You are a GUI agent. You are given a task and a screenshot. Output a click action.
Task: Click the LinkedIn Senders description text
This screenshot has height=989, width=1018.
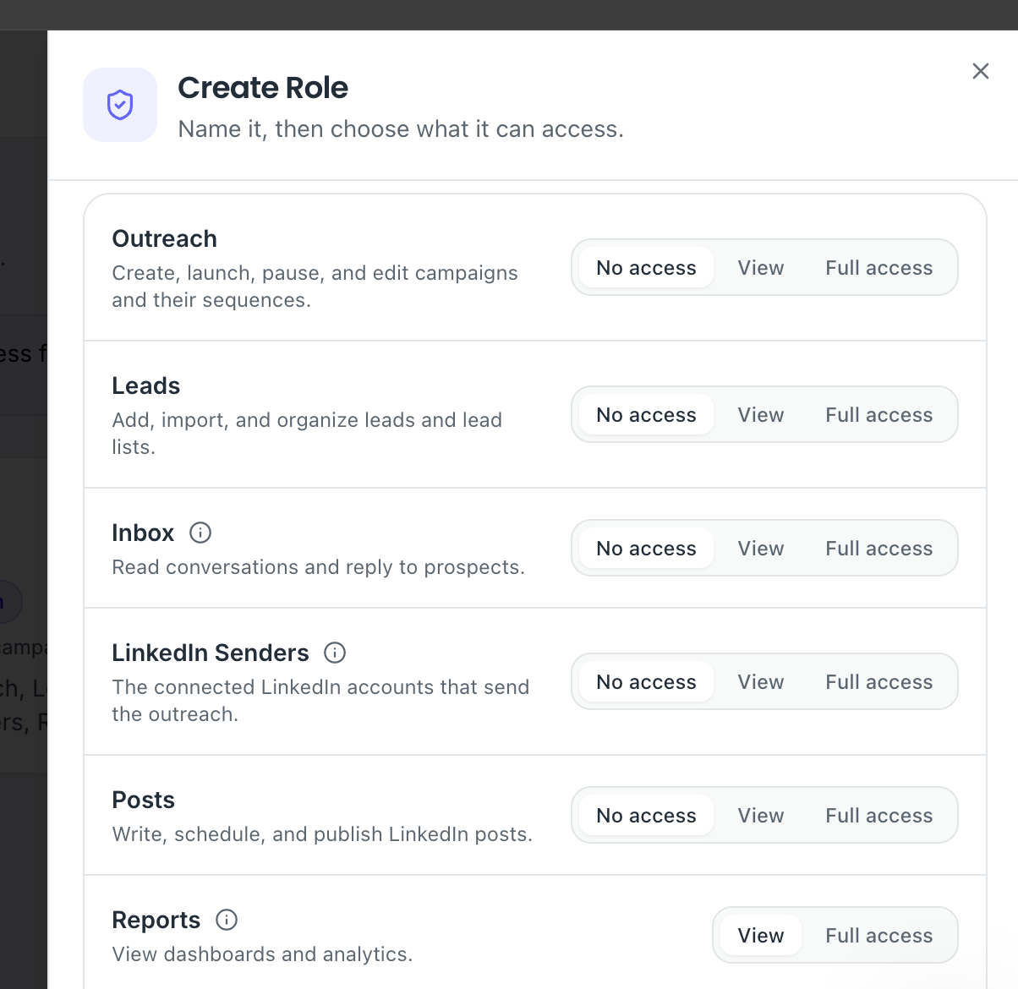(320, 701)
